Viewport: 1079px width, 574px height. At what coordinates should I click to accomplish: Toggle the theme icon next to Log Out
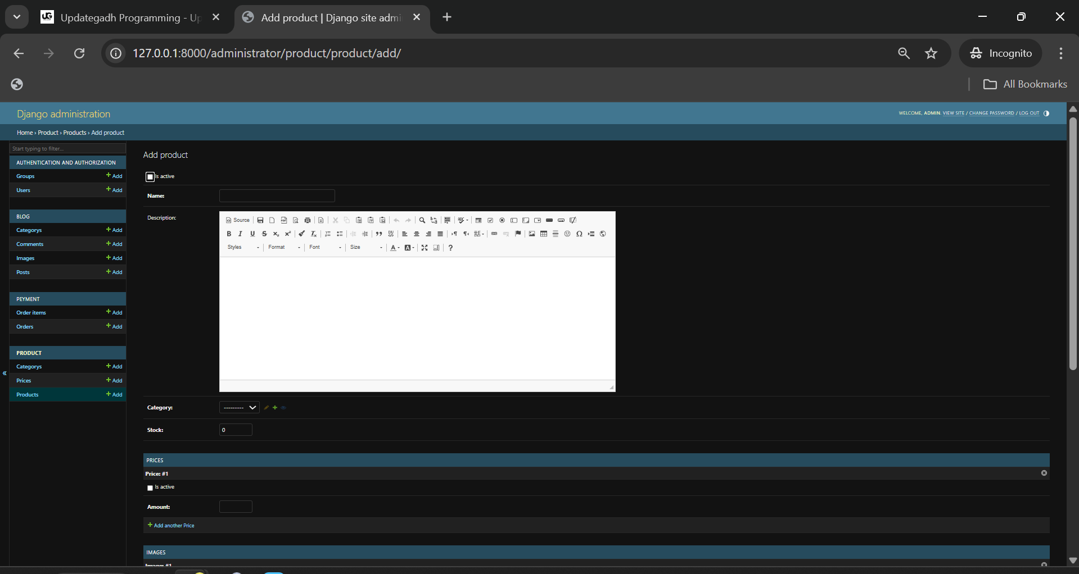[1046, 113]
